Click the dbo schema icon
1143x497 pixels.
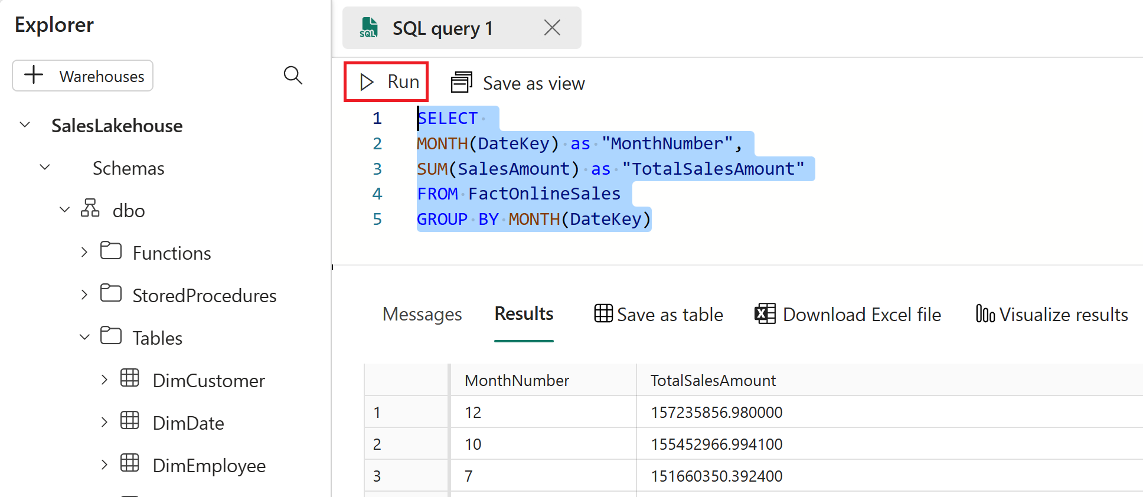(90, 208)
